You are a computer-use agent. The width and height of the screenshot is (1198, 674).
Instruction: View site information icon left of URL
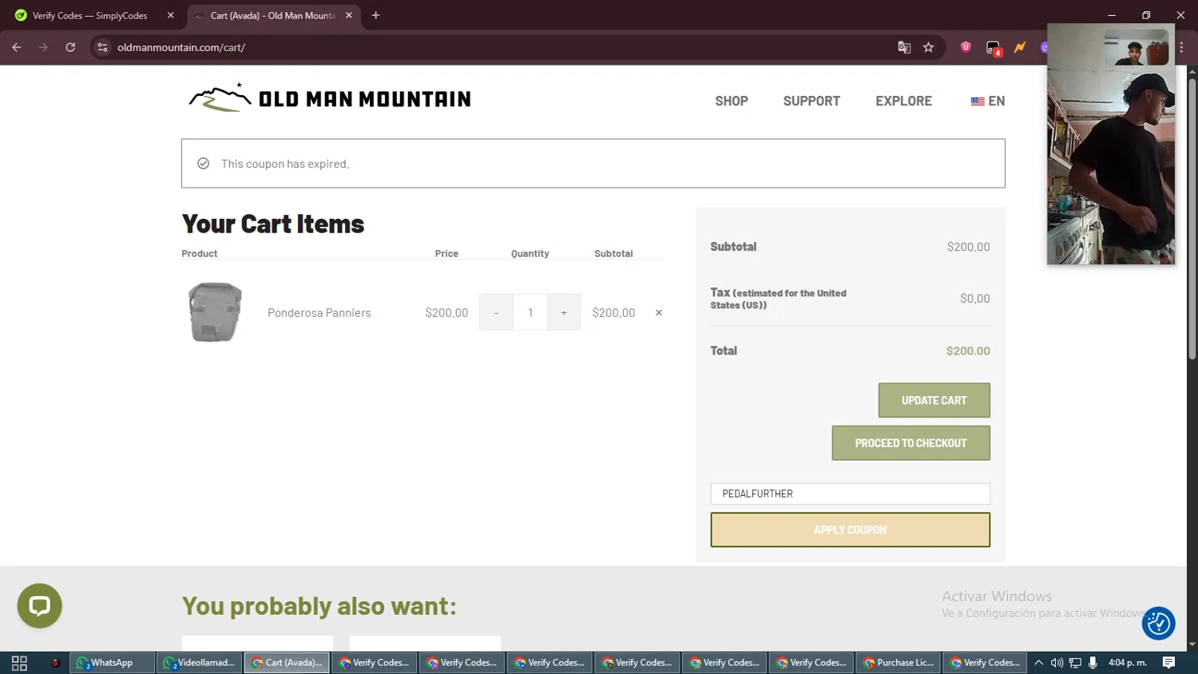(102, 47)
